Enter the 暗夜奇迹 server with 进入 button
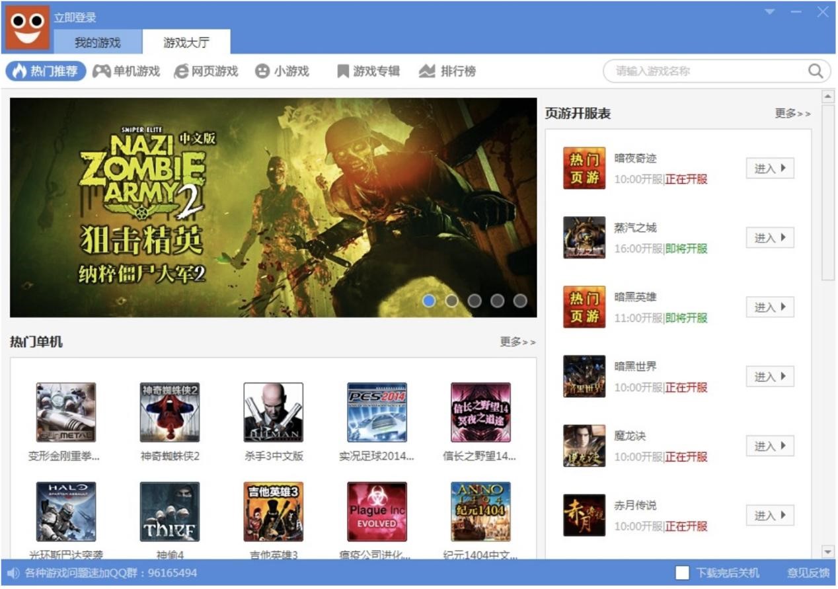Screen dimensions: 838x589 pos(770,168)
